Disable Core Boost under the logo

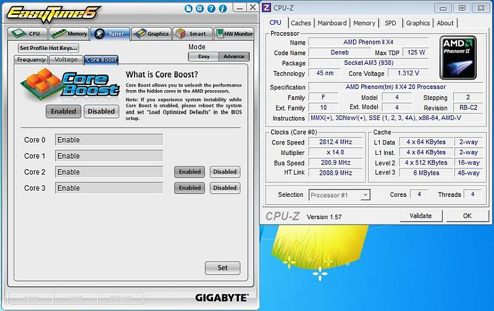pyautogui.click(x=101, y=112)
